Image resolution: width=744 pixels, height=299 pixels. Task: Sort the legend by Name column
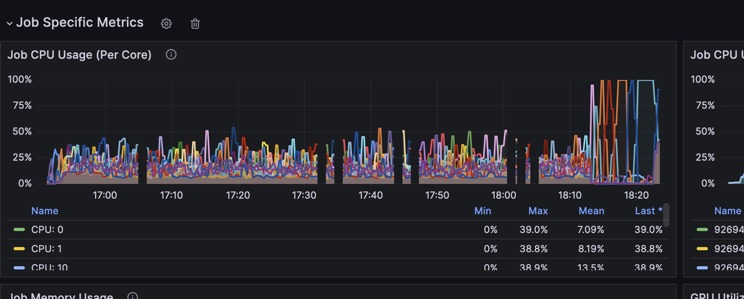click(45, 211)
